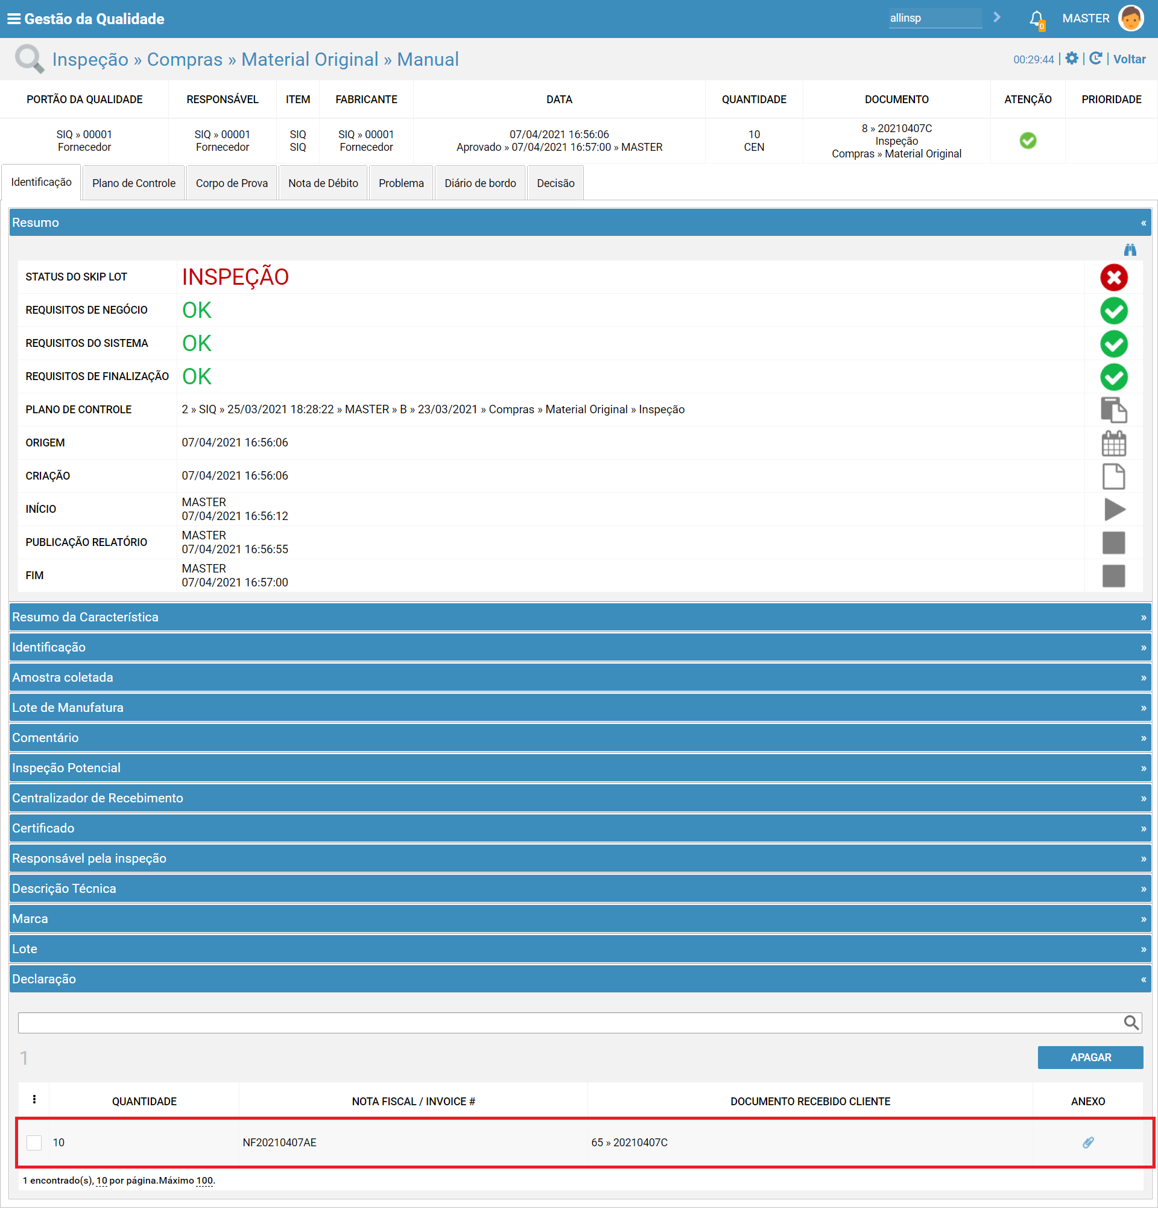Viewport: 1158px width, 1212px height.
Task: Click the search magnifier in Declaração filter
Action: click(1131, 1023)
